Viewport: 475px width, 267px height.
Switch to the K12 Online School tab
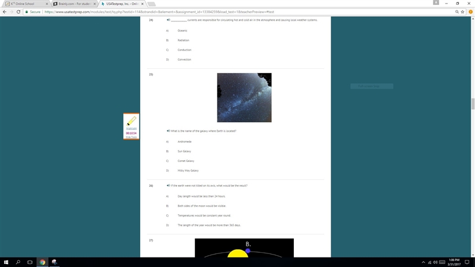(26, 4)
